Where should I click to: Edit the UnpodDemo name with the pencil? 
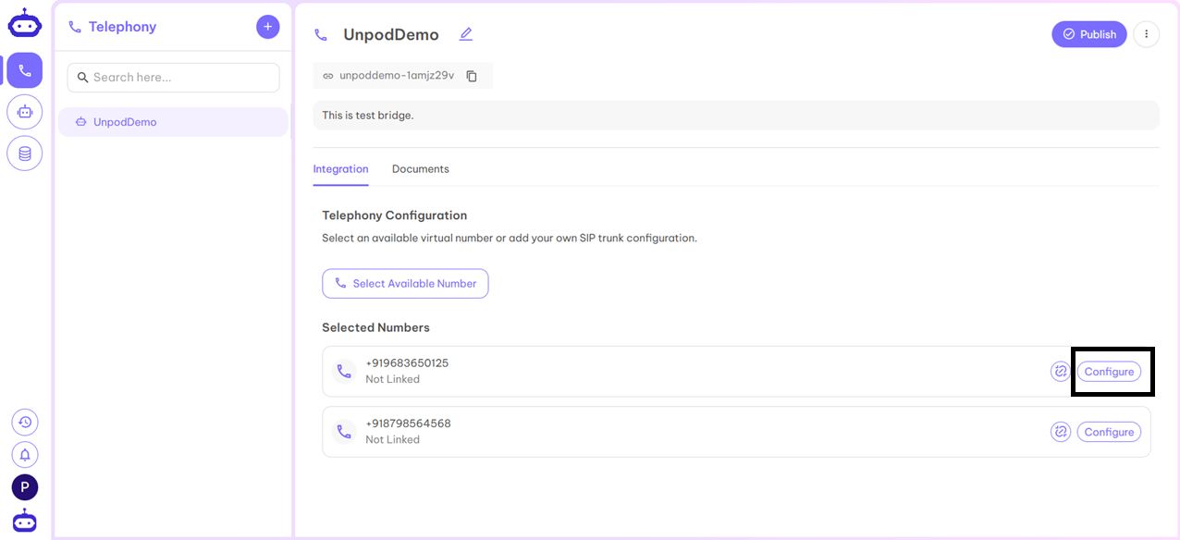pyautogui.click(x=466, y=33)
